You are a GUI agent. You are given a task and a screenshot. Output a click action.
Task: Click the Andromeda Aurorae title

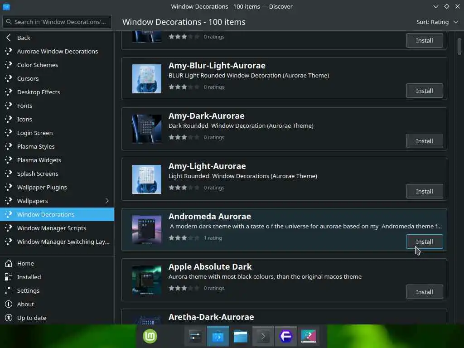[x=209, y=216]
